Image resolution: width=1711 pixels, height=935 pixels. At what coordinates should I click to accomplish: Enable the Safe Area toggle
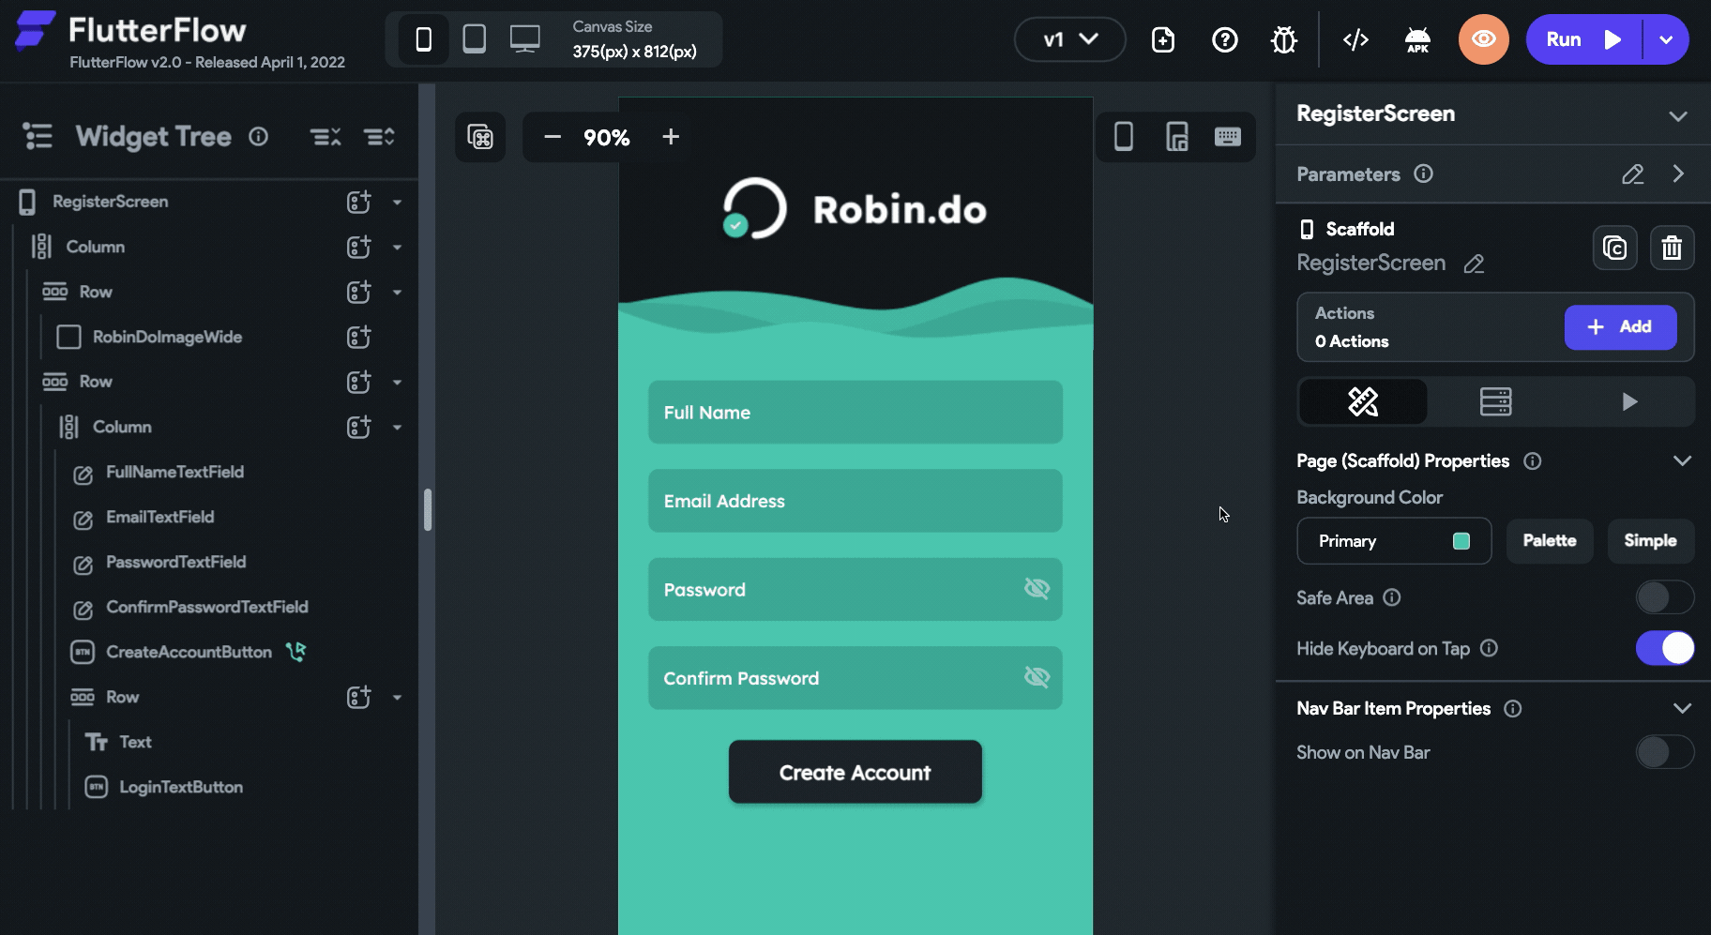1665,597
